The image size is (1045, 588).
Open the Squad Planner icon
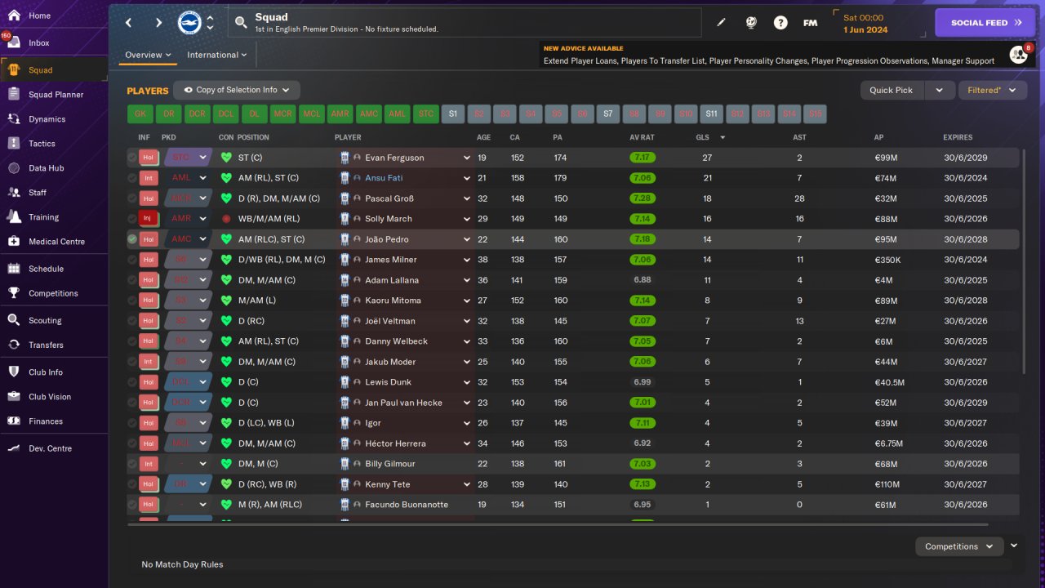point(14,94)
